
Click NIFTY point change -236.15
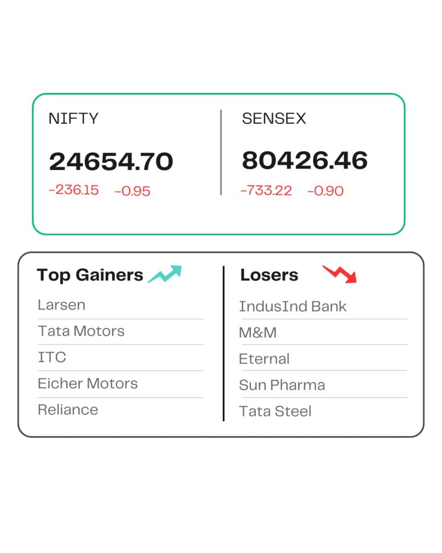point(73,190)
